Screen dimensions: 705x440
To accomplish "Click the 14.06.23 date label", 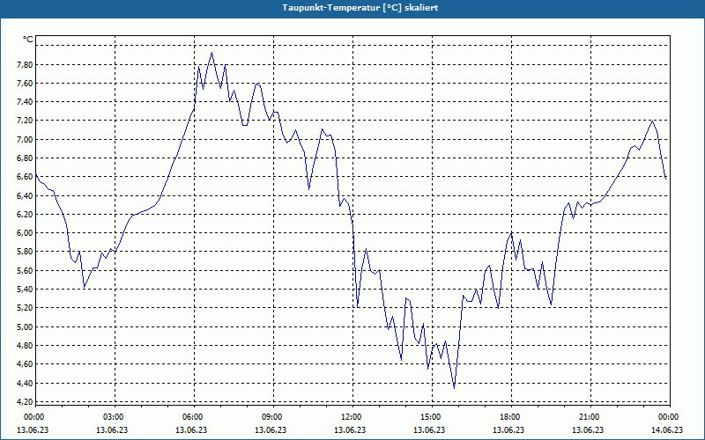I will tap(667, 429).
